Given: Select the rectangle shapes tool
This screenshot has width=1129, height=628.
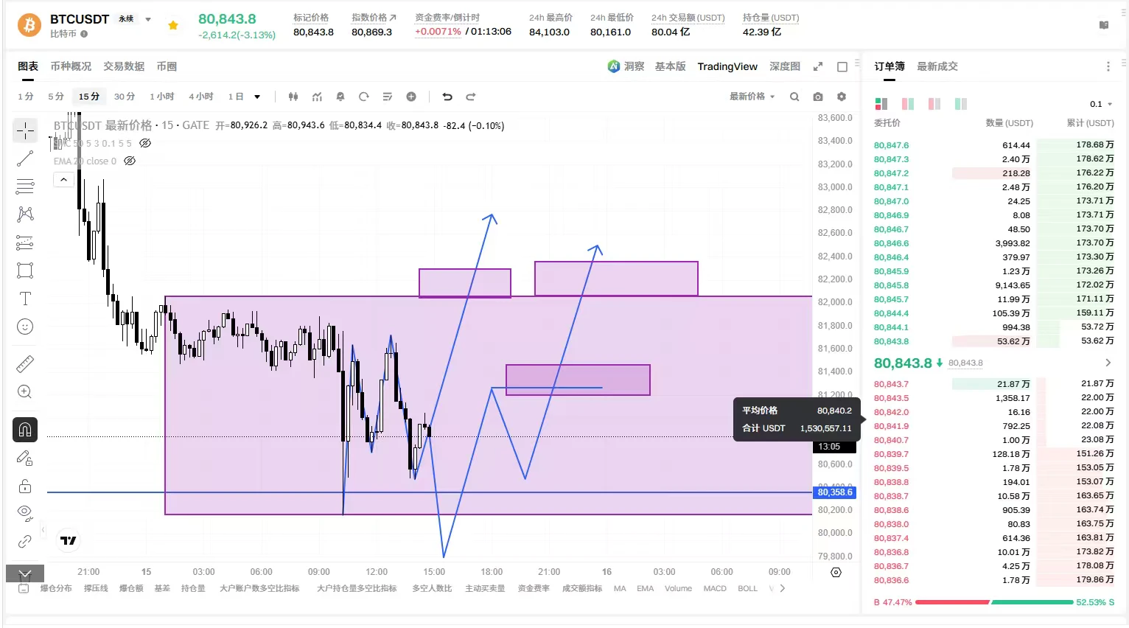Looking at the screenshot, I should tap(25, 271).
